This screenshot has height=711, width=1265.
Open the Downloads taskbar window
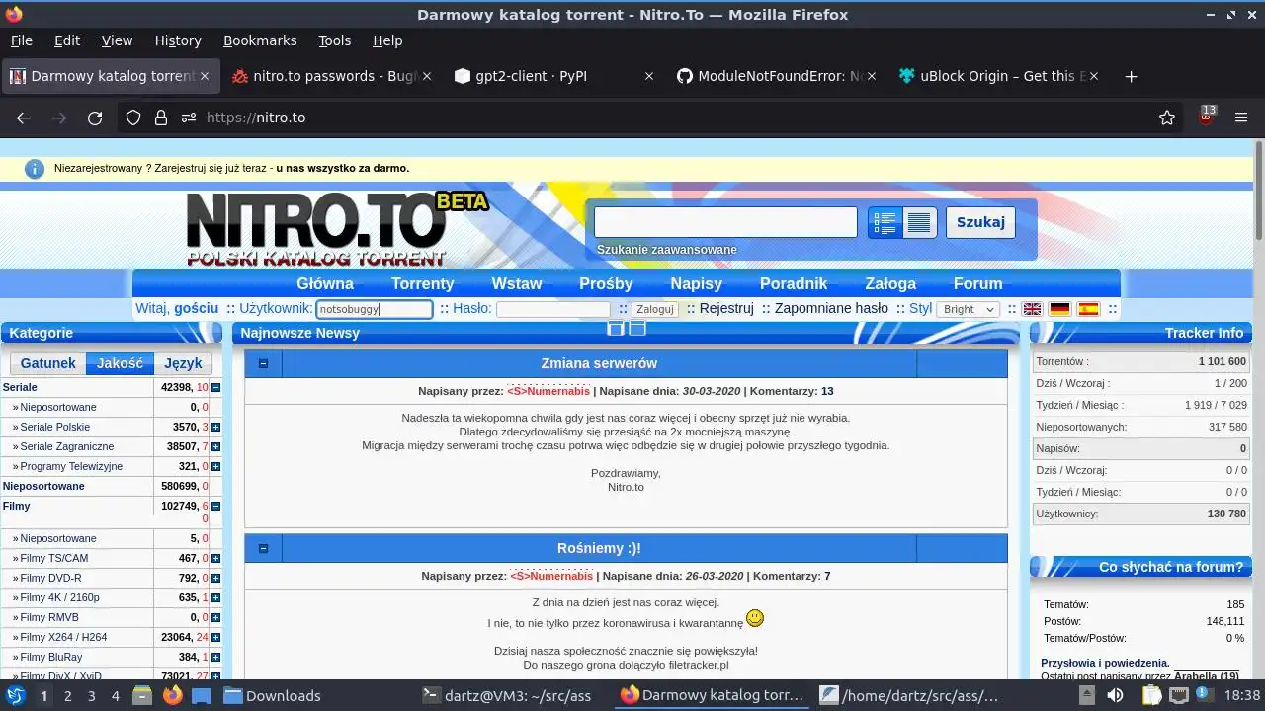click(273, 695)
